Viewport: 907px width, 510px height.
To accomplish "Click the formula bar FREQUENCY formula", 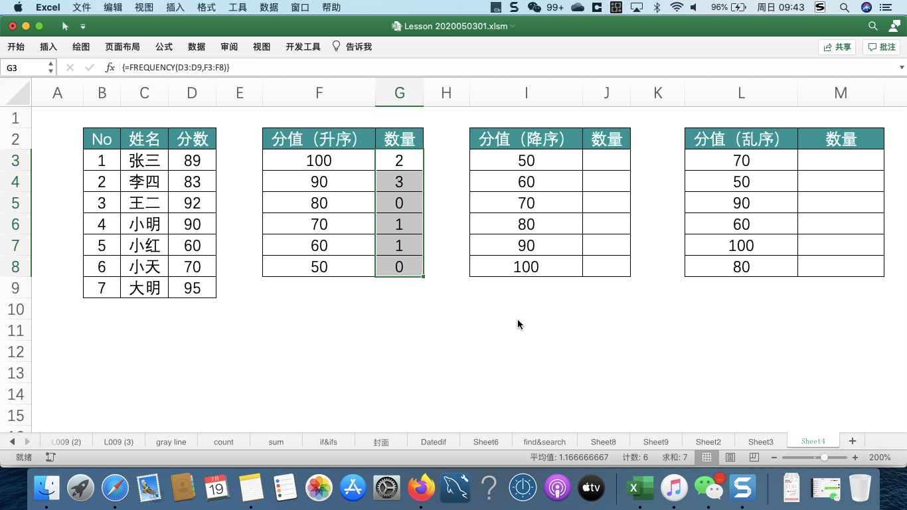I will 175,68.
